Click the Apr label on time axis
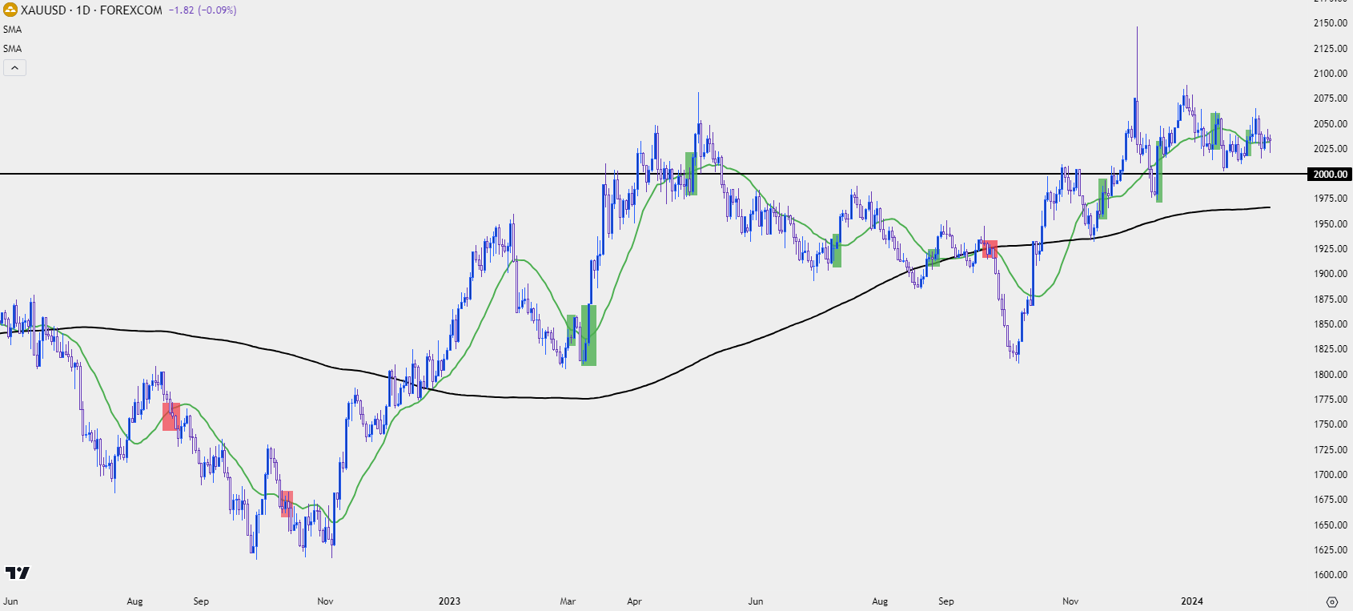Viewport: 1353px width, 611px height. [x=634, y=601]
